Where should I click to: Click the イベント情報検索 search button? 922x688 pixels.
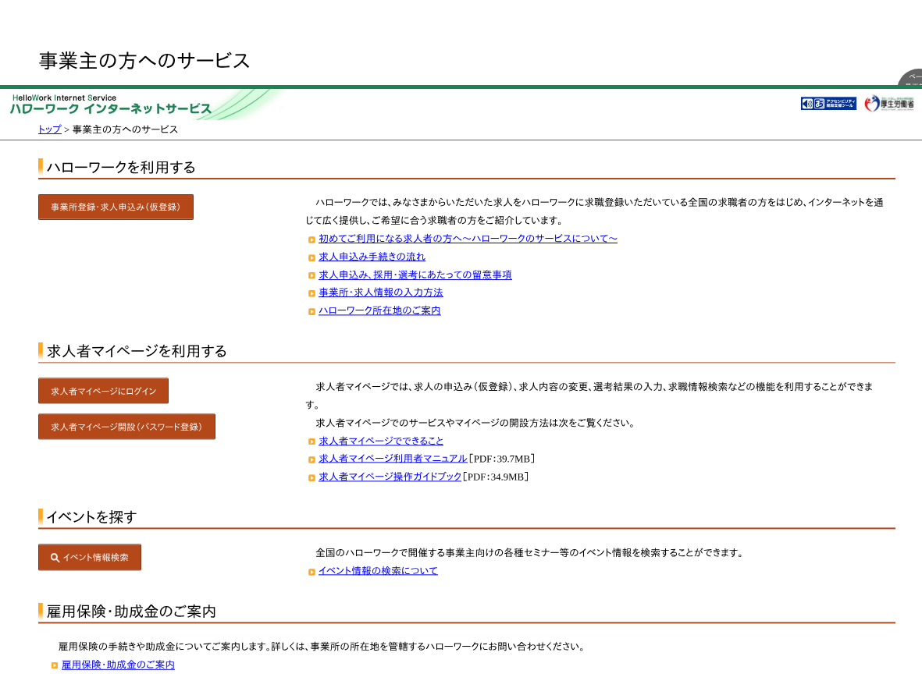pos(89,557)
